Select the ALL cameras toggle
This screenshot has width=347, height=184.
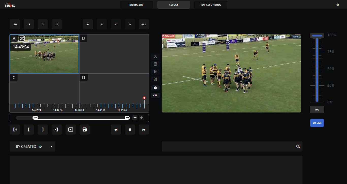click(144, 25)
